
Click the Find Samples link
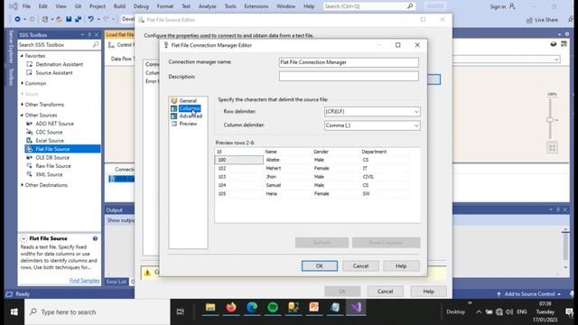(84, 281)
